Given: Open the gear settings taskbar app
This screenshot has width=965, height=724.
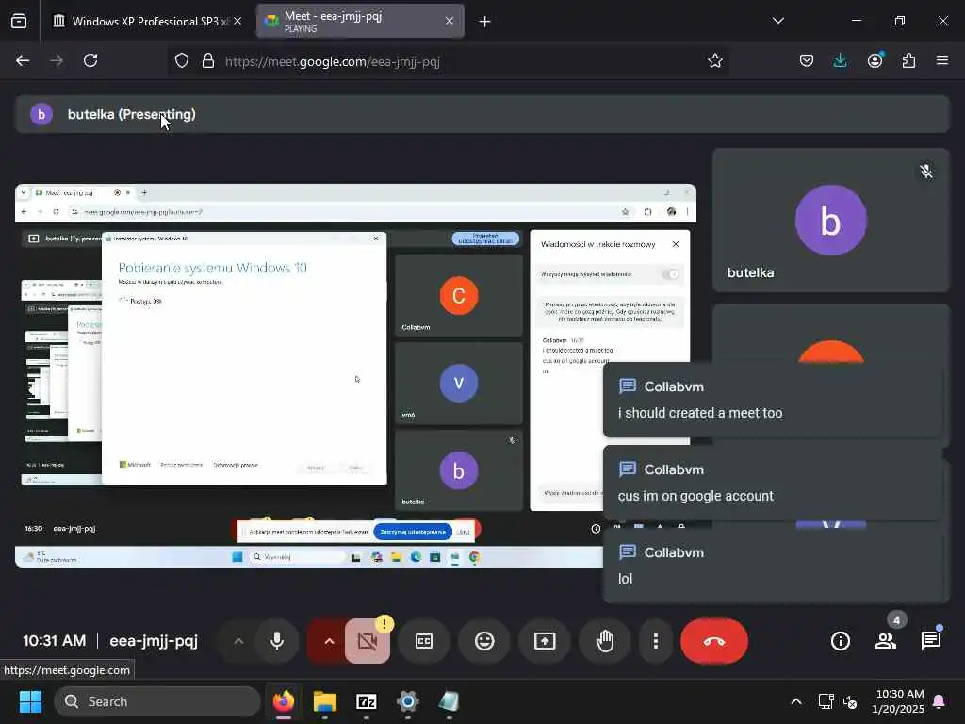Looking at the screenshot, I should (407, 701).
